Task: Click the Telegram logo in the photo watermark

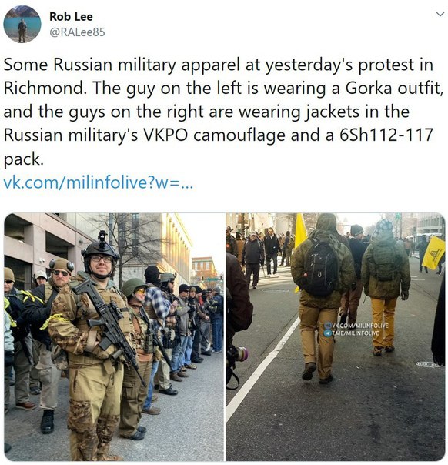Action: [328, 333]
